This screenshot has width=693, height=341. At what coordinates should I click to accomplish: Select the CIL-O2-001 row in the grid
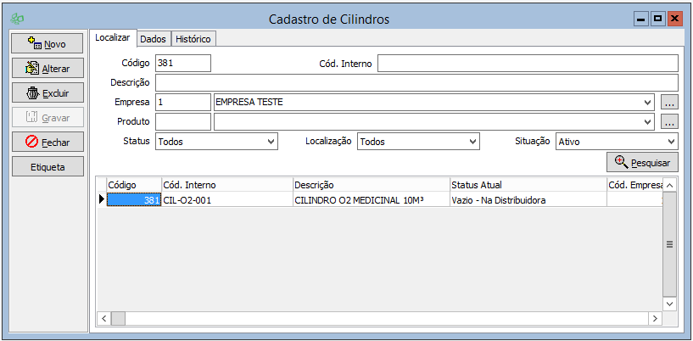point(226,200)
